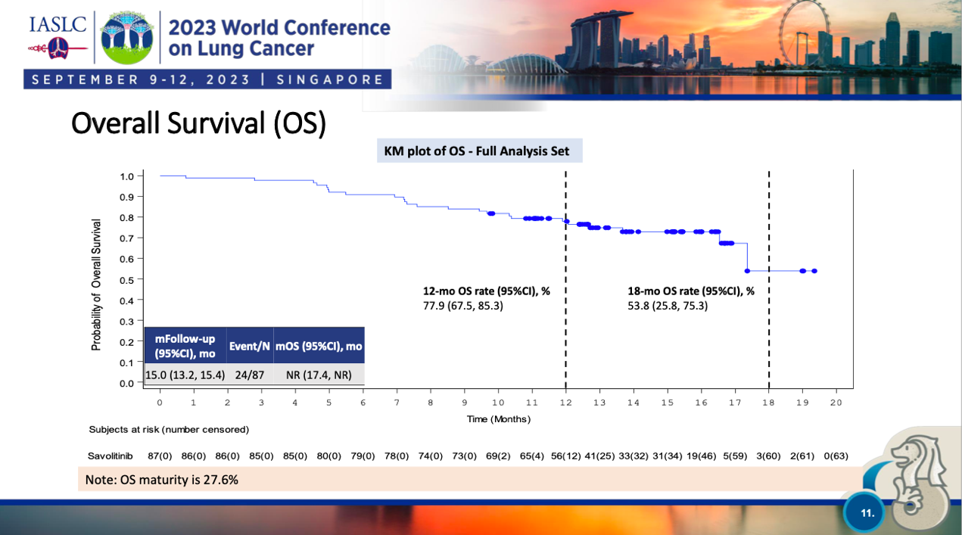Select the '2023 World Conference on Lung Cancer' title

click(279, 38)
